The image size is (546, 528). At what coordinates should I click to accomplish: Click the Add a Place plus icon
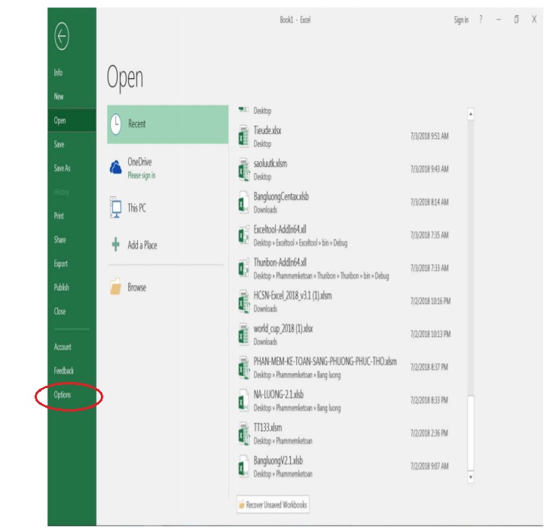click(x=116, y=245)
